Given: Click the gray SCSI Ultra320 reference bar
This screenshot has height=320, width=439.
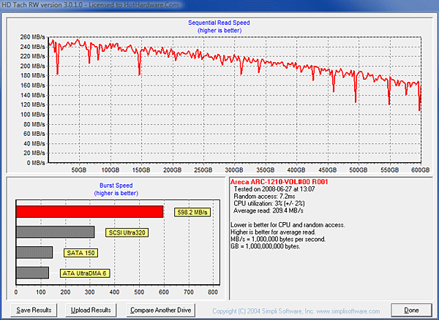Looking at the screenshot, I should [55, 232].
